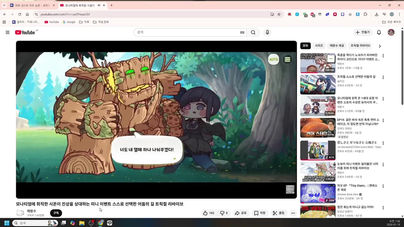Open the Chrome extensions puzzle icon
Viewport: 404px width, 227px height.
click(365, 14)
